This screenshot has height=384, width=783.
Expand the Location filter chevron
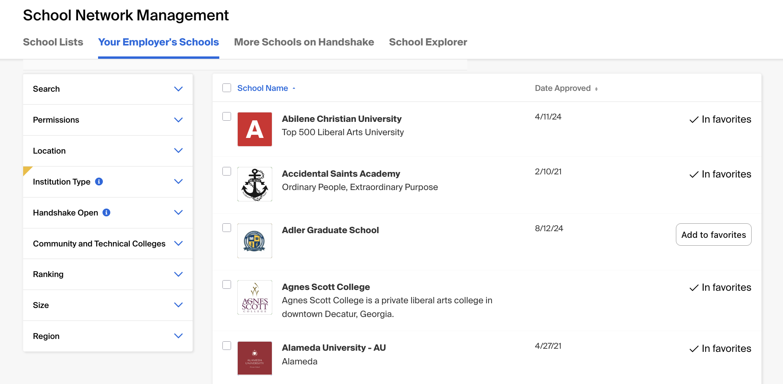[x=178, y=150]
